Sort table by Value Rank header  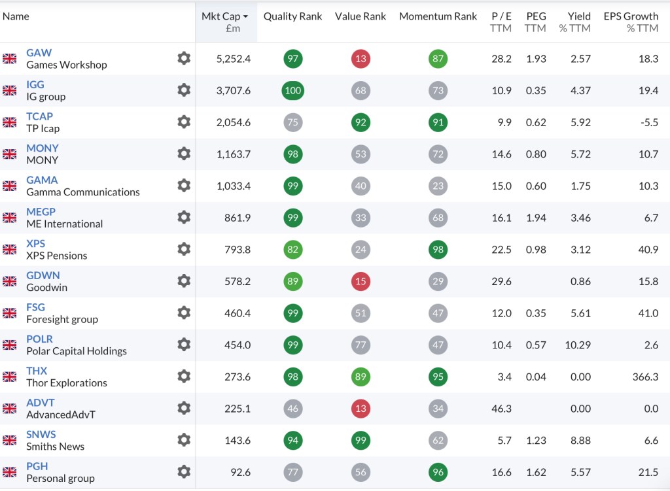[x=361, y=17]
